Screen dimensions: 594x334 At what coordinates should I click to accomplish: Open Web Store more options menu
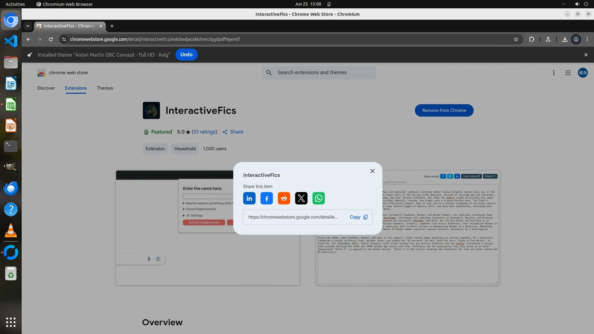click(553, 73)
